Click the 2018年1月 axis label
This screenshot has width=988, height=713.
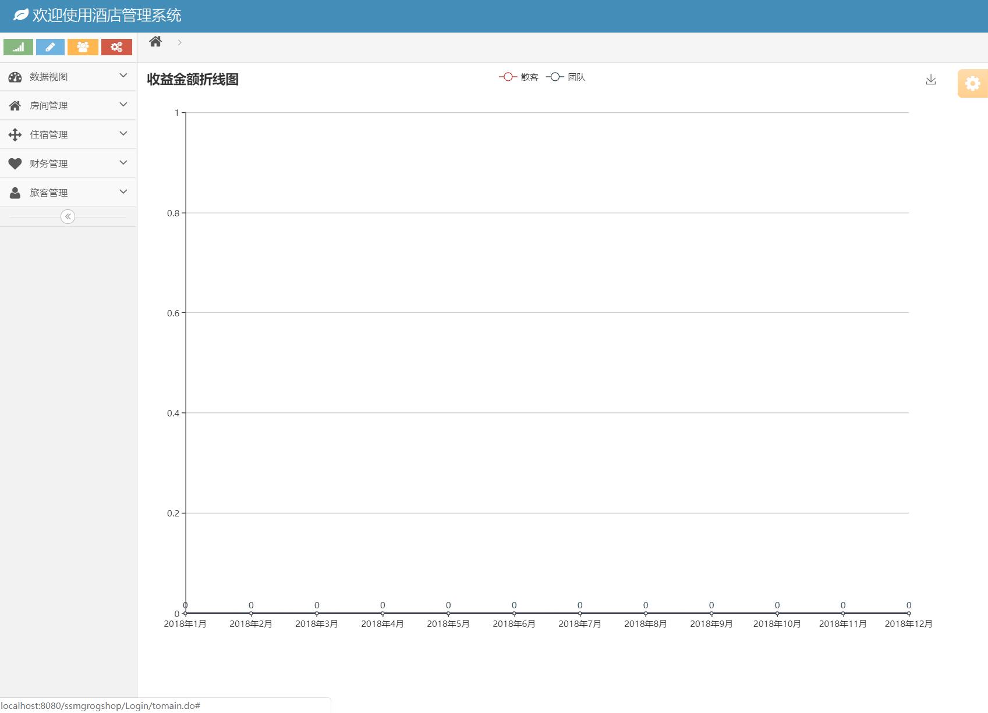pos(185,624)
